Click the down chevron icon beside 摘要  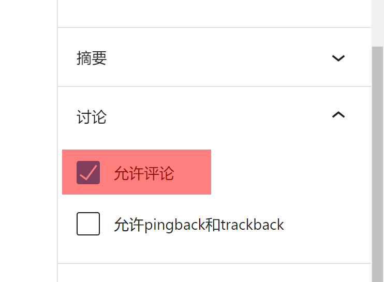tap(338, 58)
